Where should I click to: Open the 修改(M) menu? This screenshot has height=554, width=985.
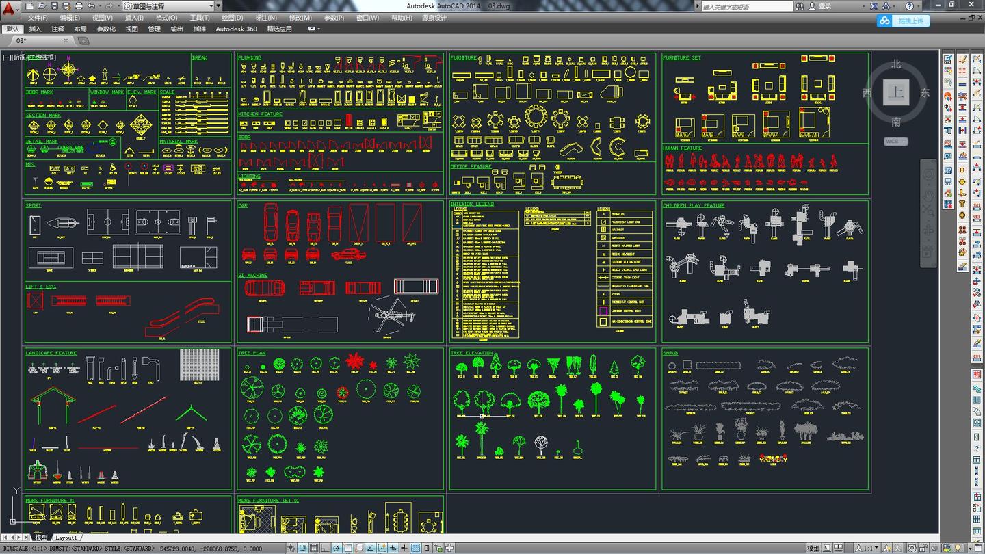(300, 18)
